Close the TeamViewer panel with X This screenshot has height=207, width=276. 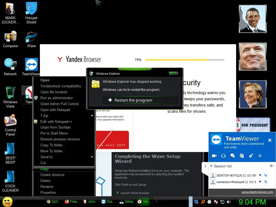(270, 140)
